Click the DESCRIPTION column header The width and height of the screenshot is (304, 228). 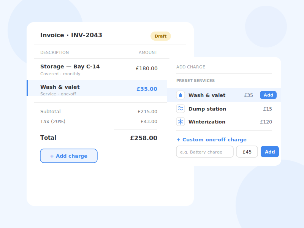pyautogui.click(x=54, y=52)
